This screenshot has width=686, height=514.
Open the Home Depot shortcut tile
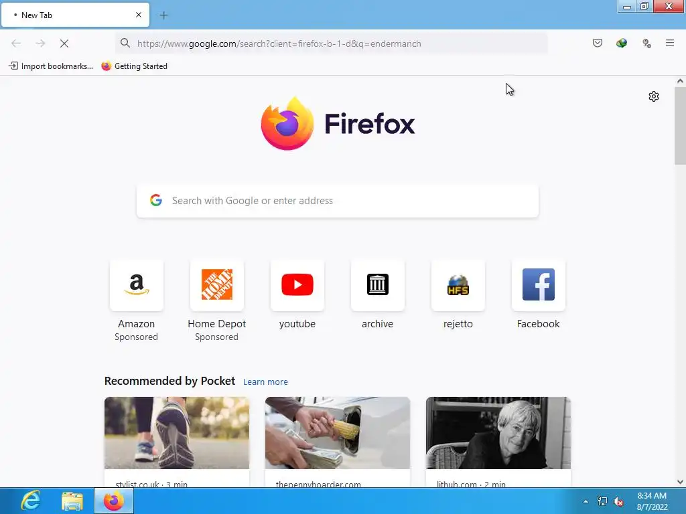[217, 285]
